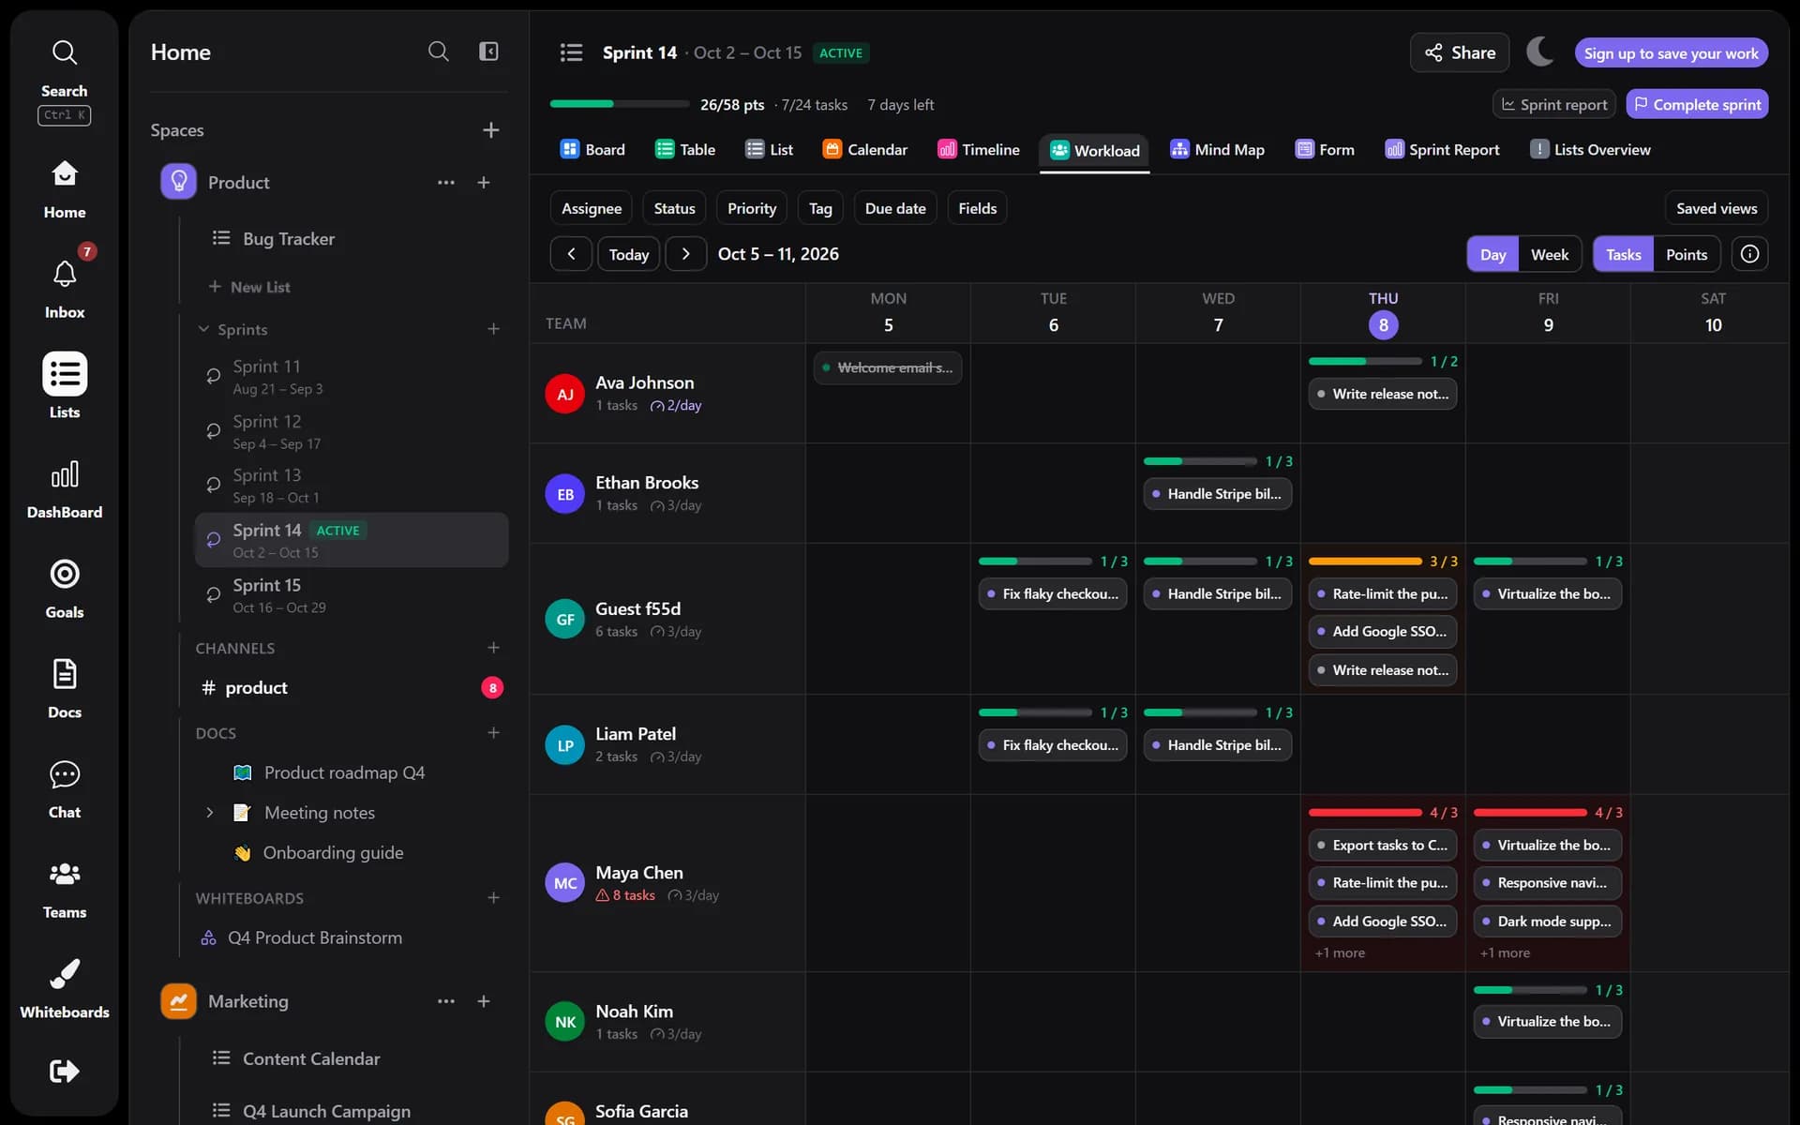Open Chat from the left rail
1800x1125 pixels.
coord(64,789)
